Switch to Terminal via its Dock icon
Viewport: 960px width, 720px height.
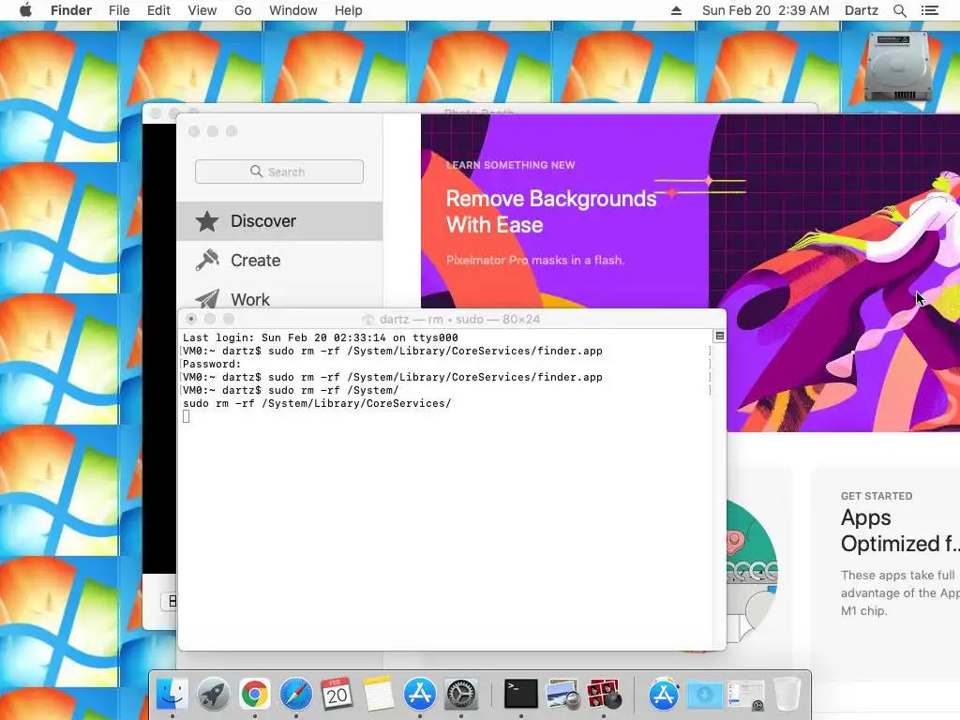coord(521,694)
